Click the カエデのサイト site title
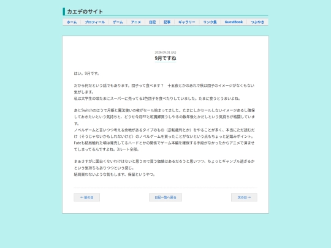 (85, 12)
